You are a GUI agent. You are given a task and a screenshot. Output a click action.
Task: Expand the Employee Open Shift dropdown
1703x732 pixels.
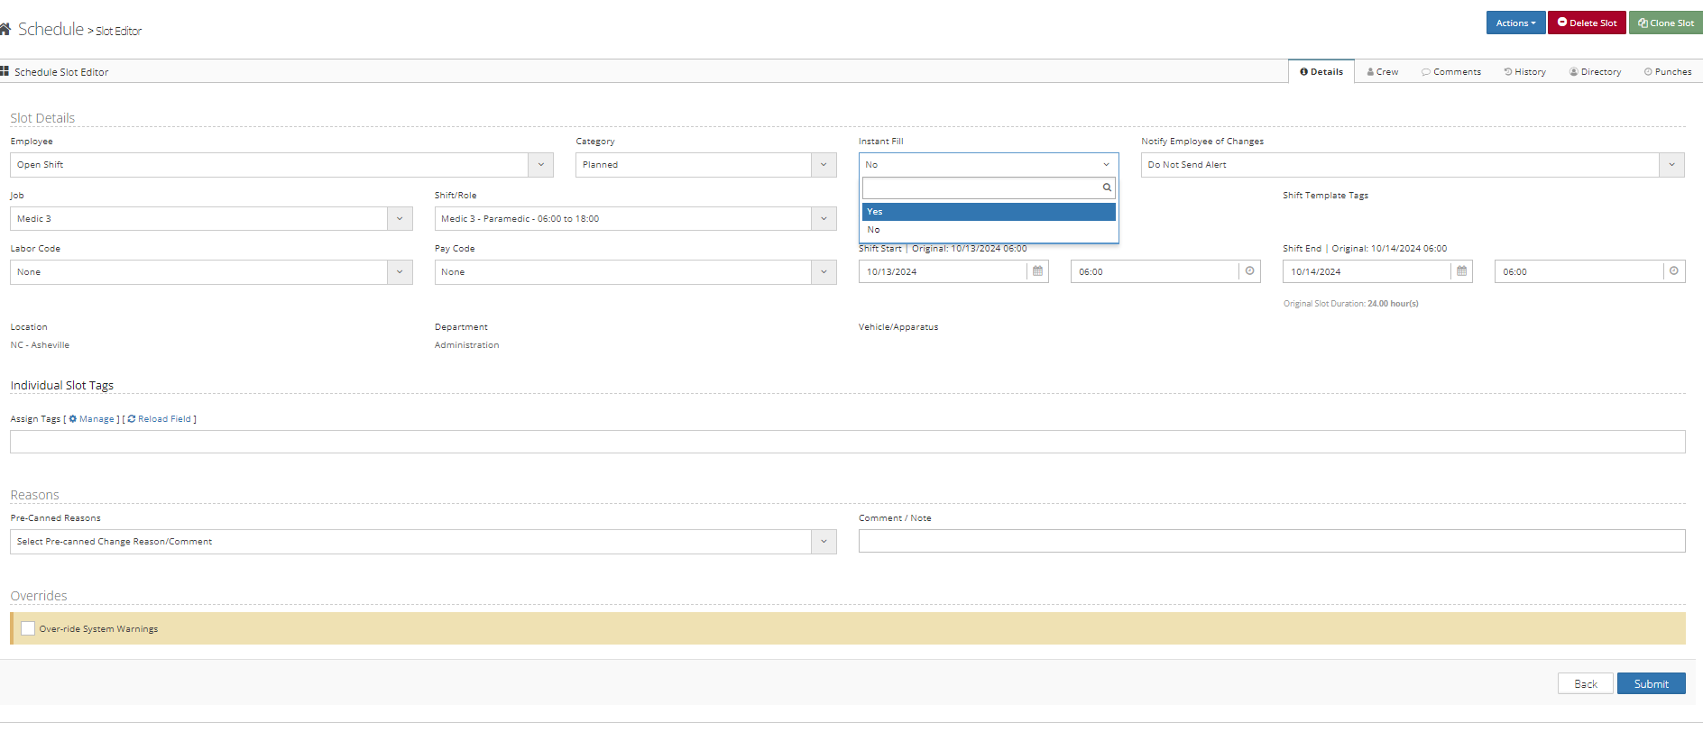coord(540,165)
